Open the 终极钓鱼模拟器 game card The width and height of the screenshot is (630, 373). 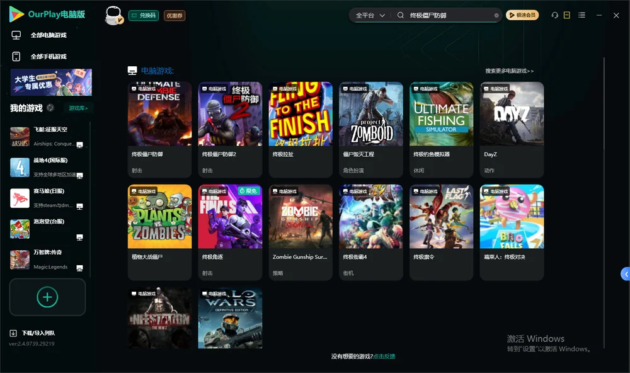pos(442,129)
